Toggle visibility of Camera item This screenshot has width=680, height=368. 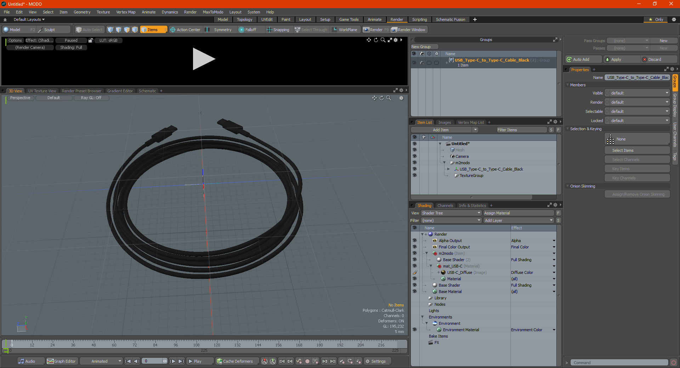click(414, 156)
